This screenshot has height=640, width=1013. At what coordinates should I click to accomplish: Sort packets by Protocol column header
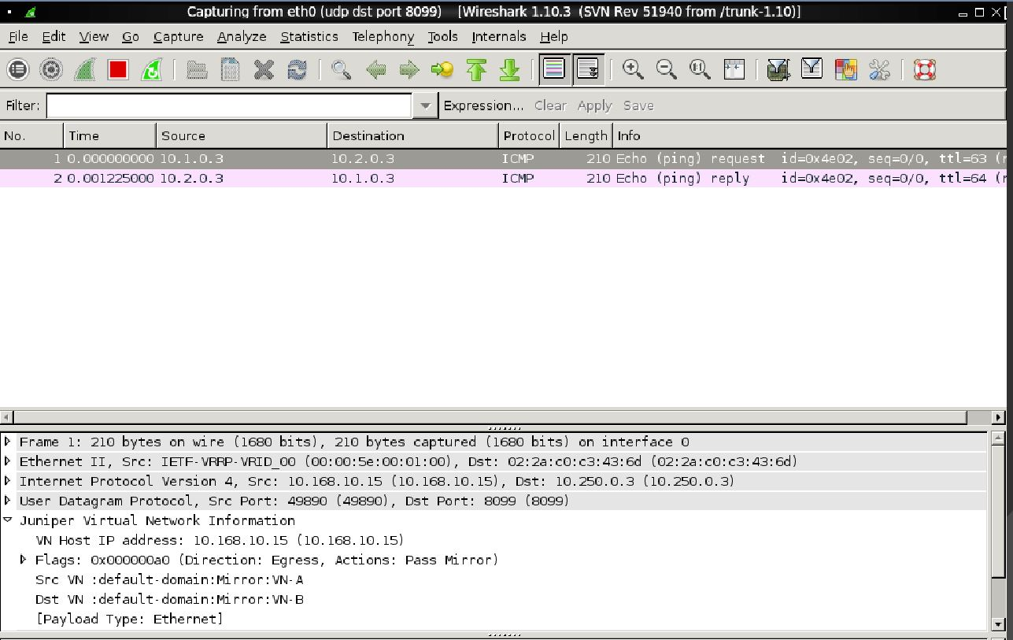[530, 135]
